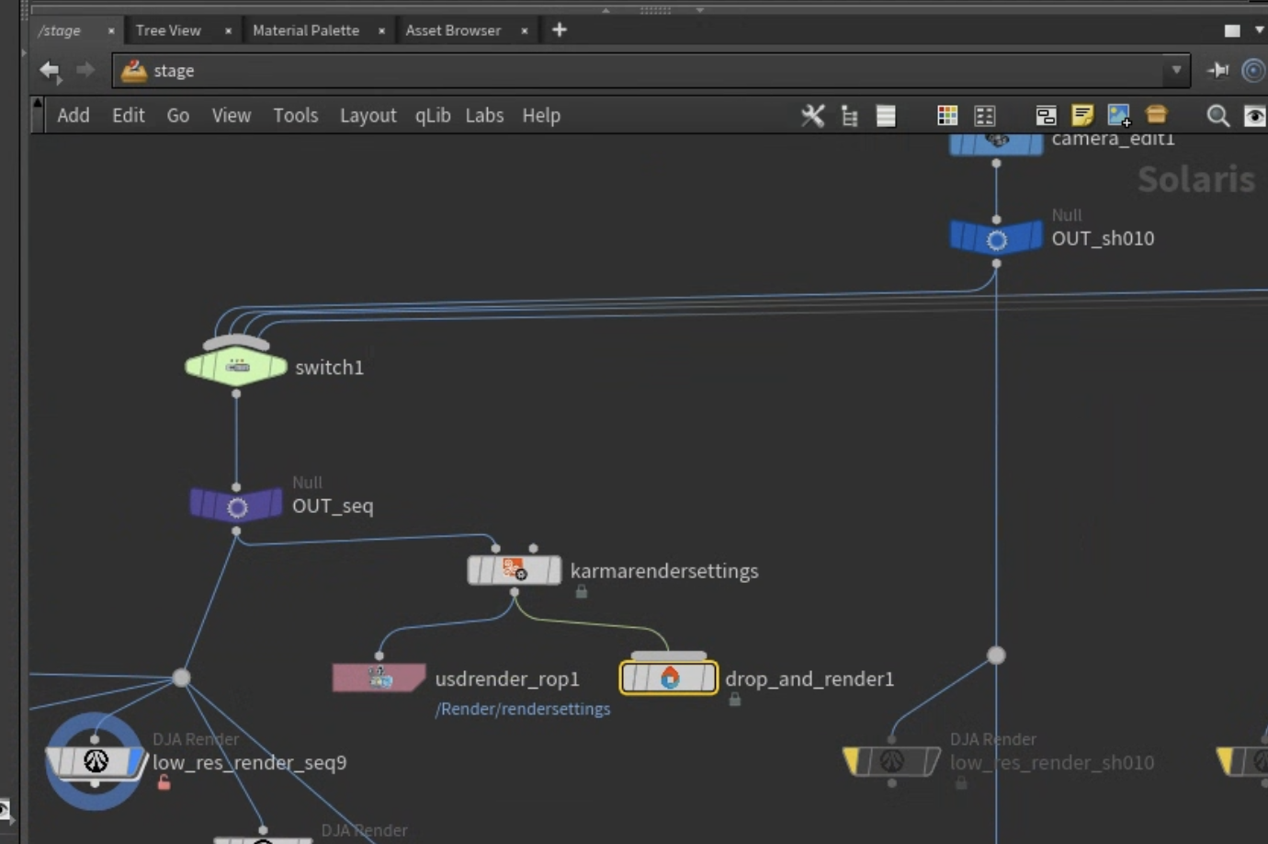This screenshot has height=844, width=1268.
Task: Select the karmarendersettings node
Action: point(514,570)
